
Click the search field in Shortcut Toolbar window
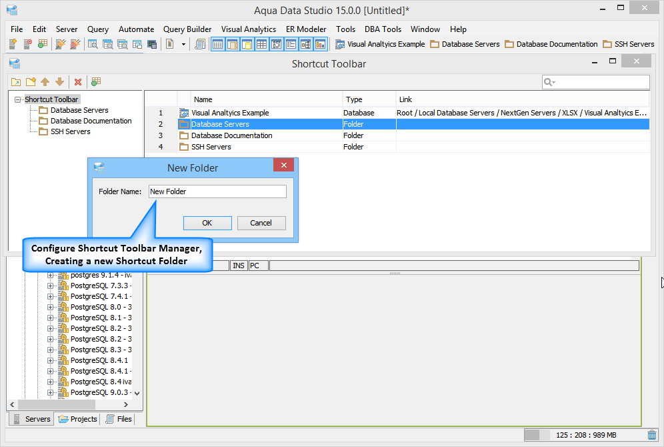(595, 82)
